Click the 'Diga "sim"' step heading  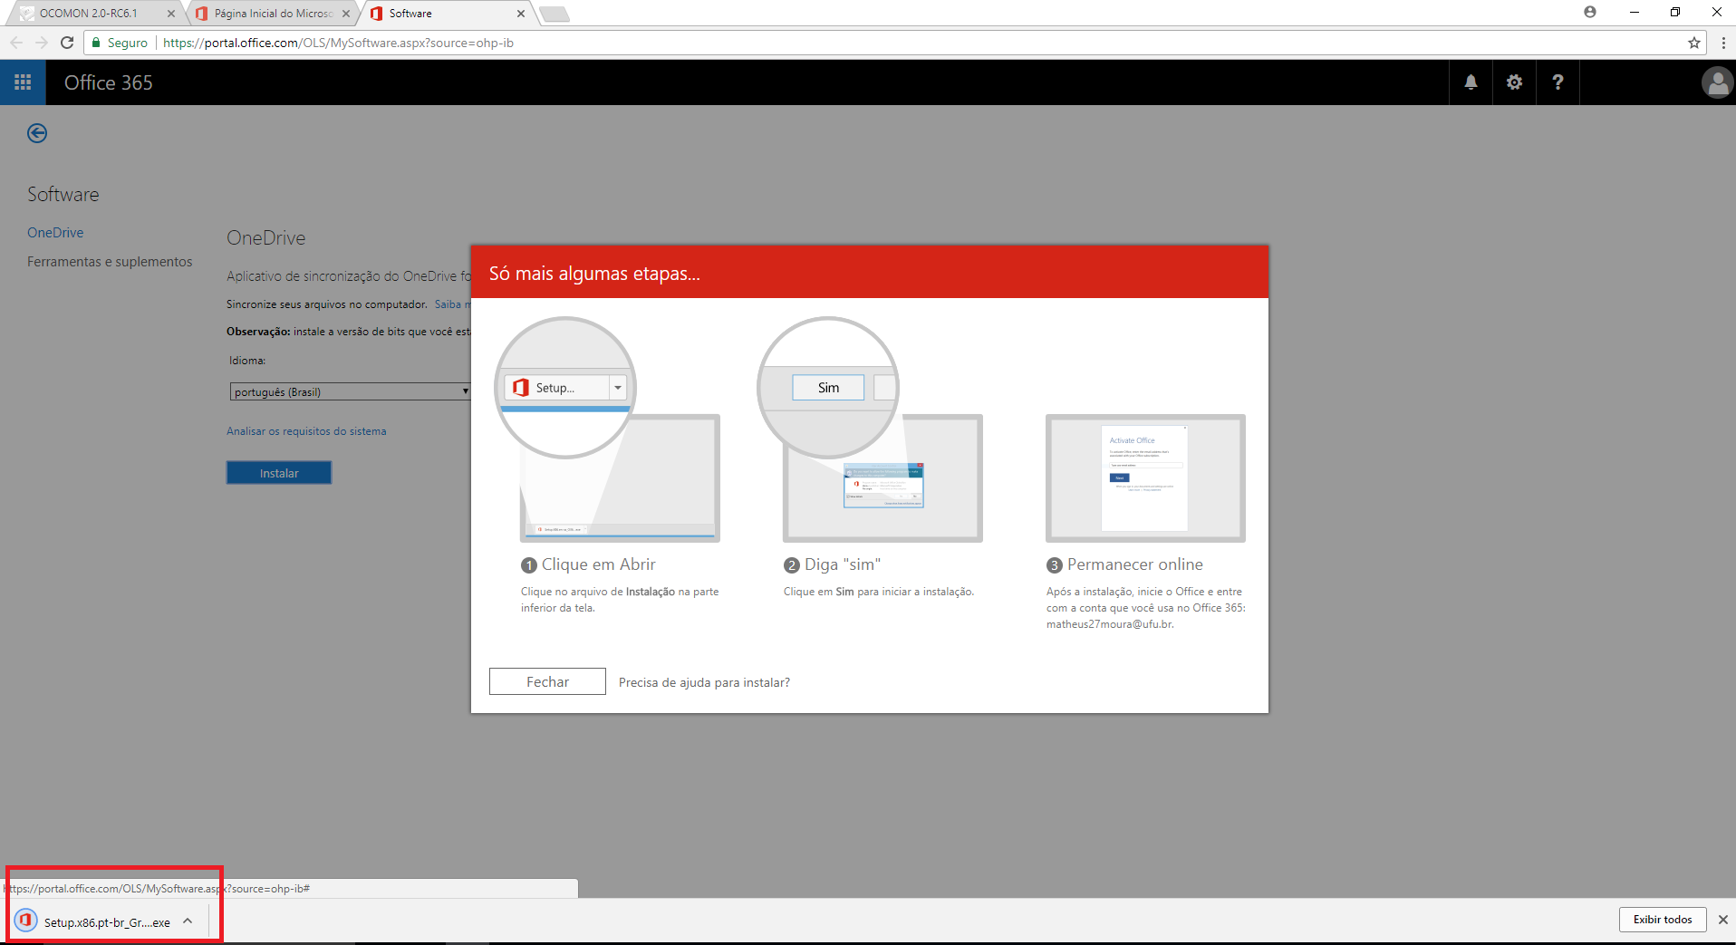pos(843,564)
